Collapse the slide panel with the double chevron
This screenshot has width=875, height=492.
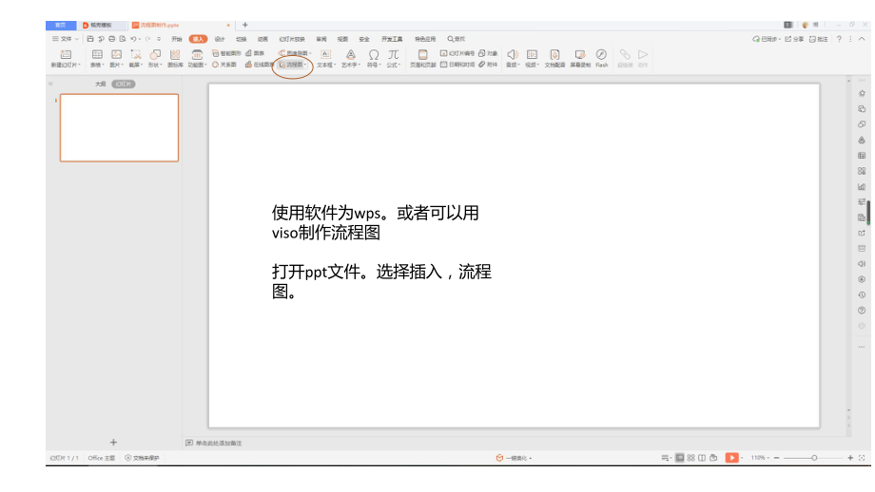(50, 84)
